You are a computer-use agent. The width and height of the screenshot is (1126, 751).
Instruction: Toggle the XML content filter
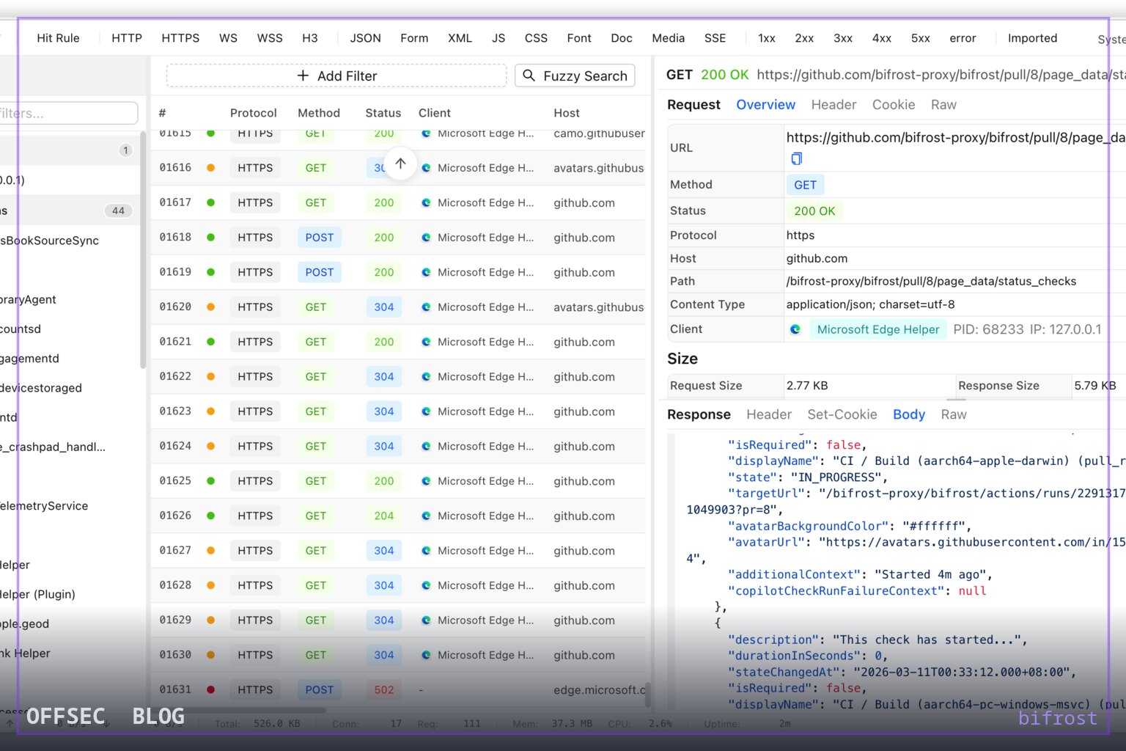coord(460,38)
